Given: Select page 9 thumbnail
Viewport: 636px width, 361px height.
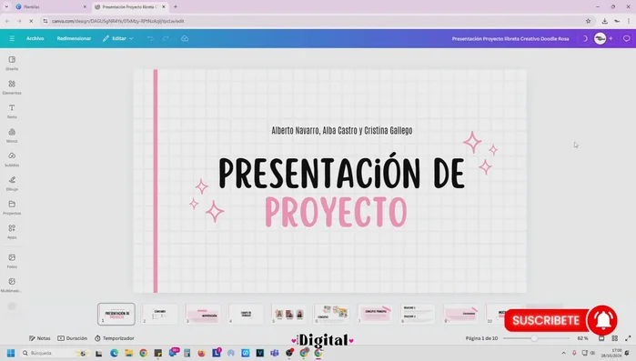Looking at the screenshot, I should pos(460,314).
